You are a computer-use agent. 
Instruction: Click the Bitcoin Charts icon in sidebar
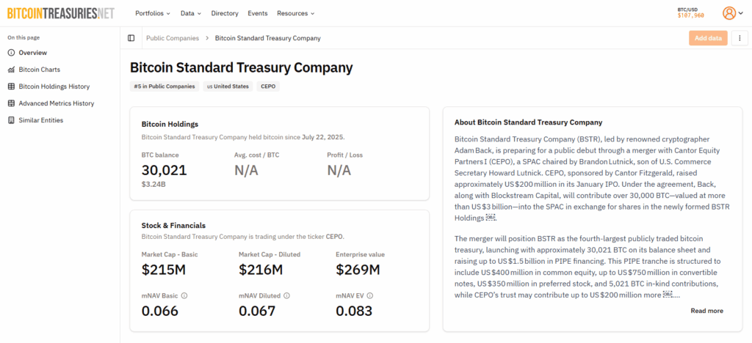11,70
